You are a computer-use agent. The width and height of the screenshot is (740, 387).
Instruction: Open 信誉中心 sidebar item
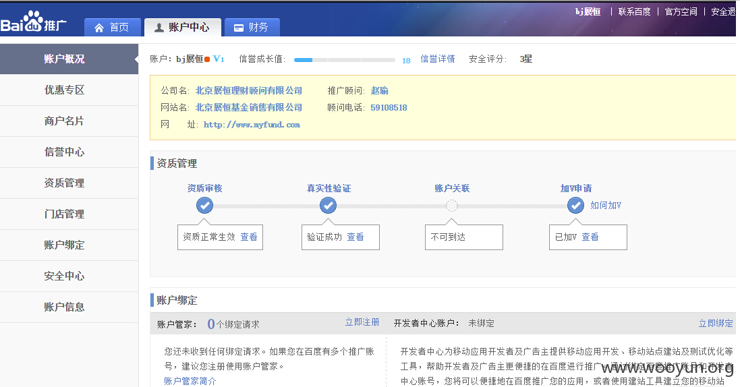[x=69, y=152]
